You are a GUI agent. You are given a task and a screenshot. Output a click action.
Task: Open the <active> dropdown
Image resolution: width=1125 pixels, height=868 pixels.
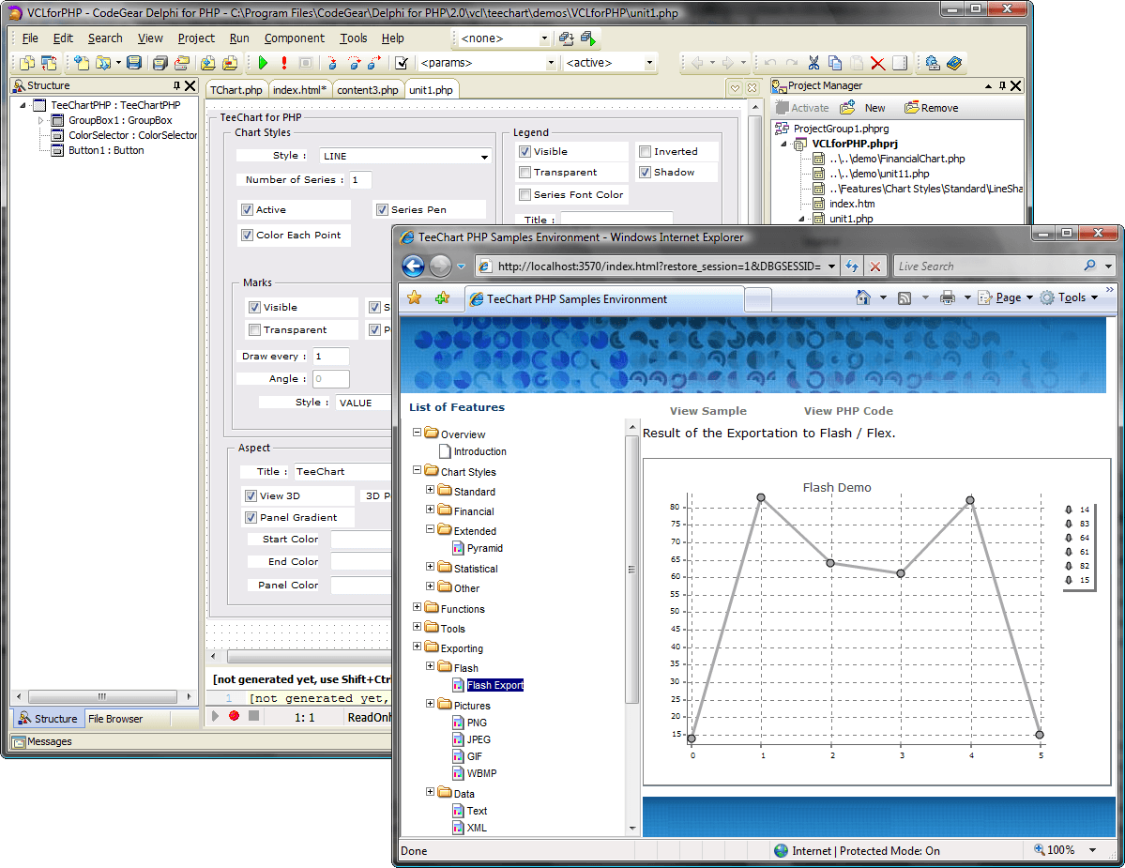pyautogui.click(x=649, y=63)
